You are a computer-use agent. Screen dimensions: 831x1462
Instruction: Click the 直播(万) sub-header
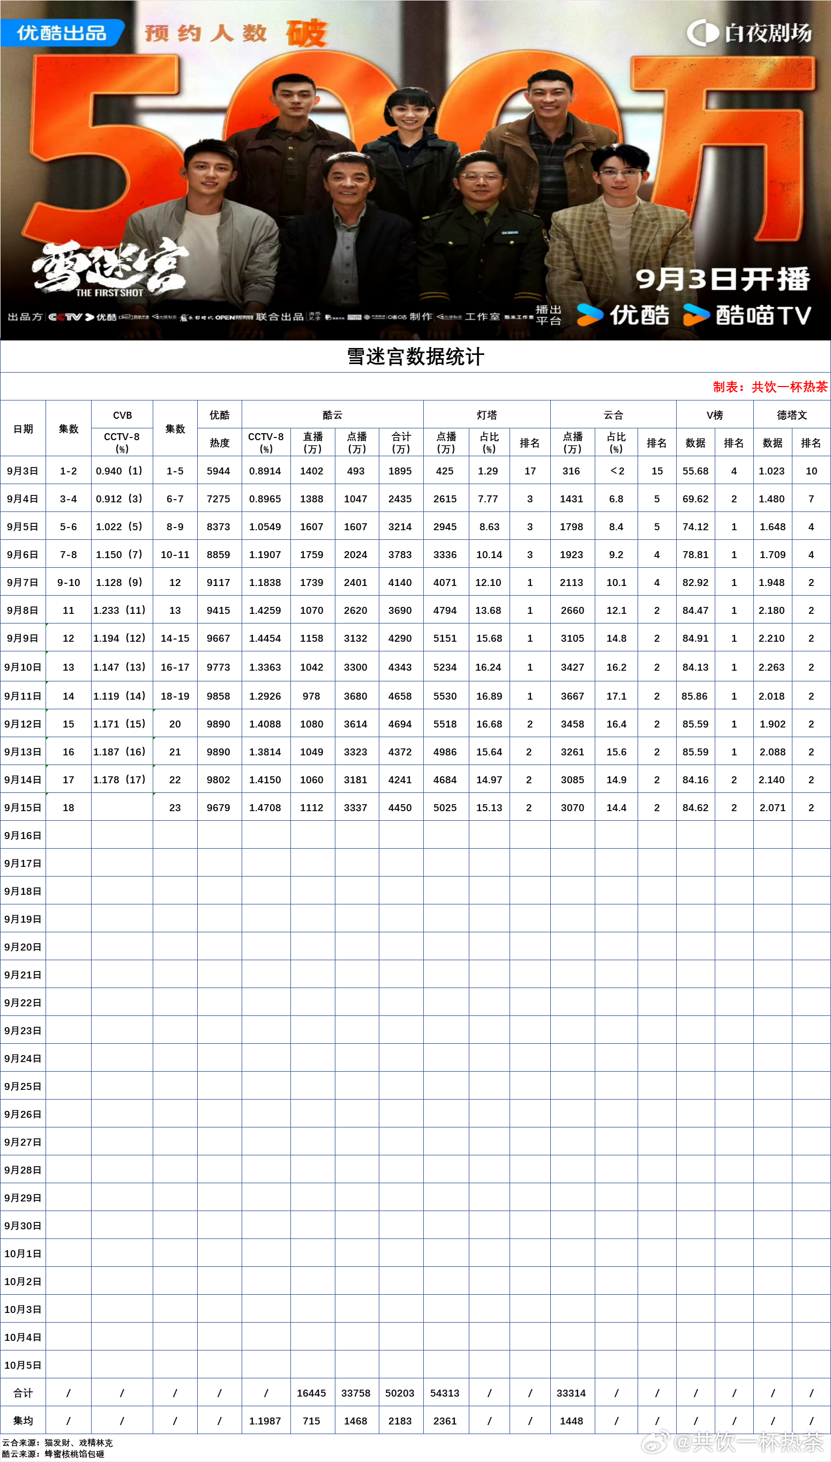point(313,443)
